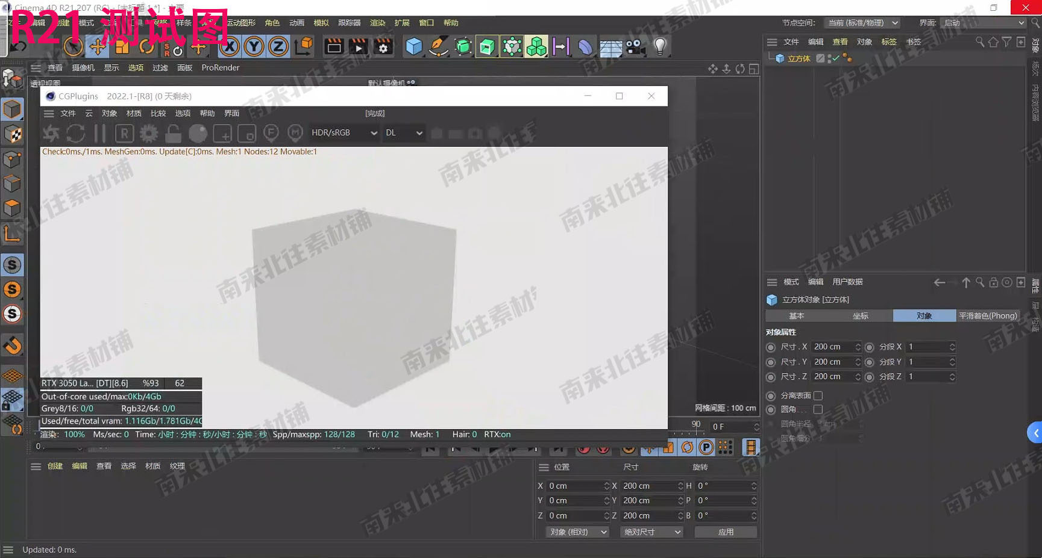The width and height of the screenshot is (1042, 558).
Task: Open 节点空间 当前 (标准/物理) dropdown
Action: point(862,23)
